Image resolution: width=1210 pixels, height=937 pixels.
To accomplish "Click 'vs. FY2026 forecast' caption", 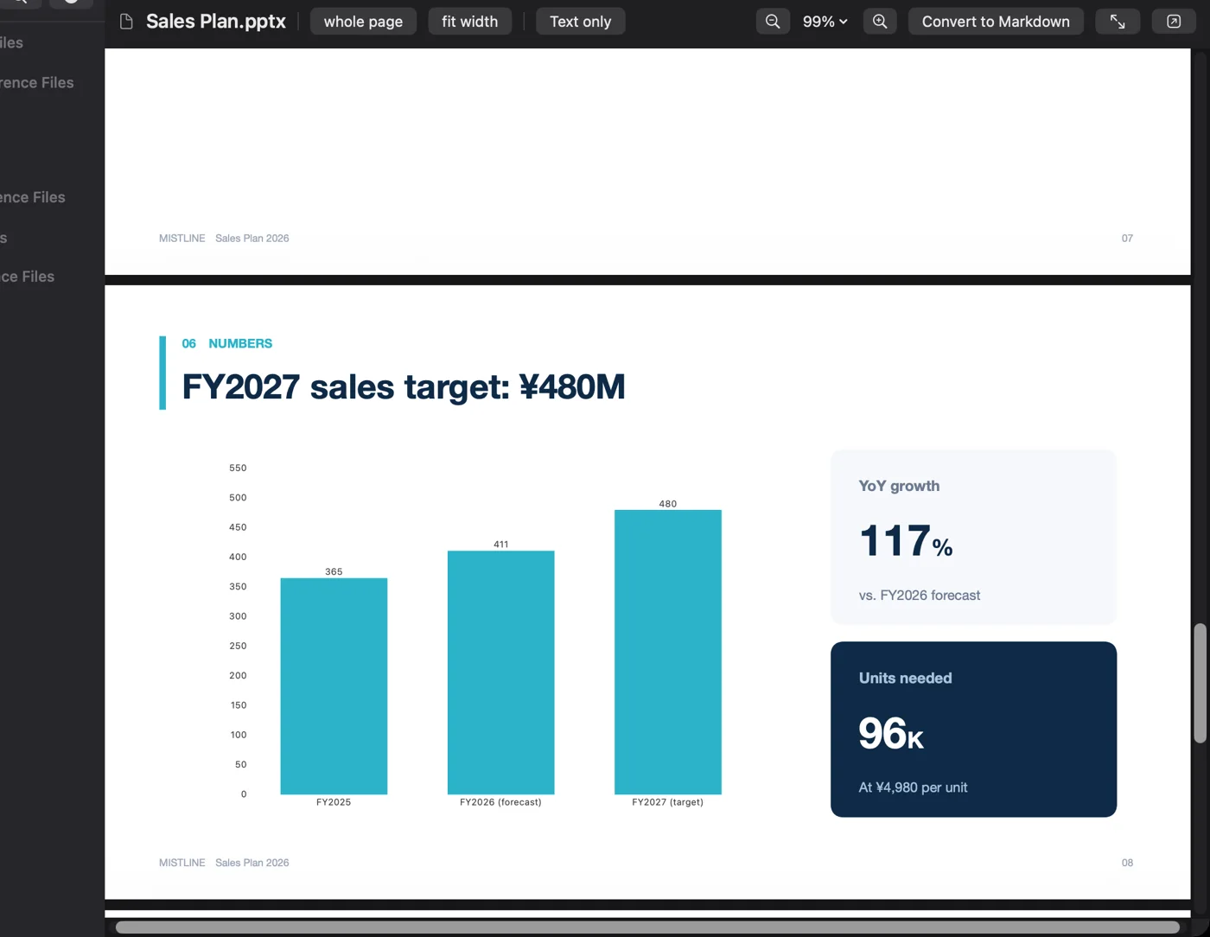I will click(x=919, y=596).
